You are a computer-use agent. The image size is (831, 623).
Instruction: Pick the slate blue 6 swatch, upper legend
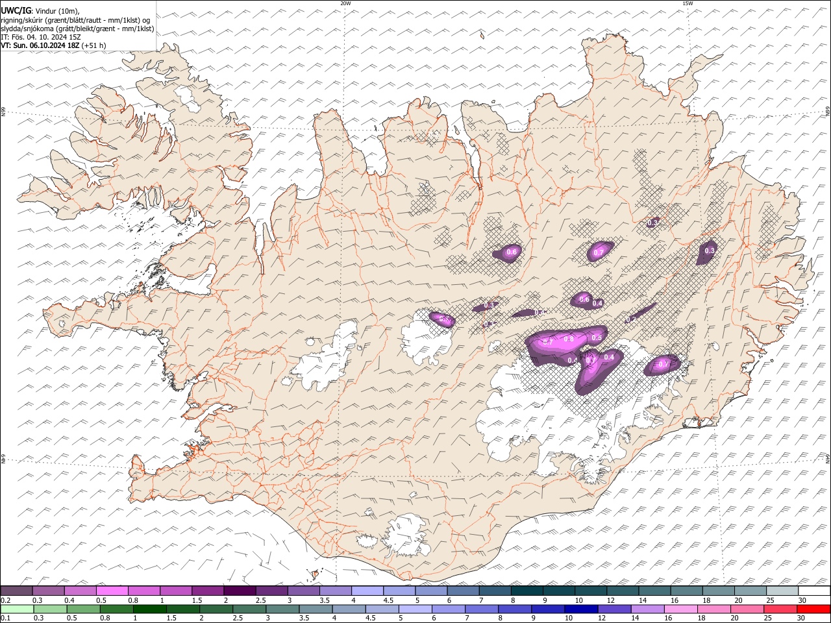pos(464,591)
